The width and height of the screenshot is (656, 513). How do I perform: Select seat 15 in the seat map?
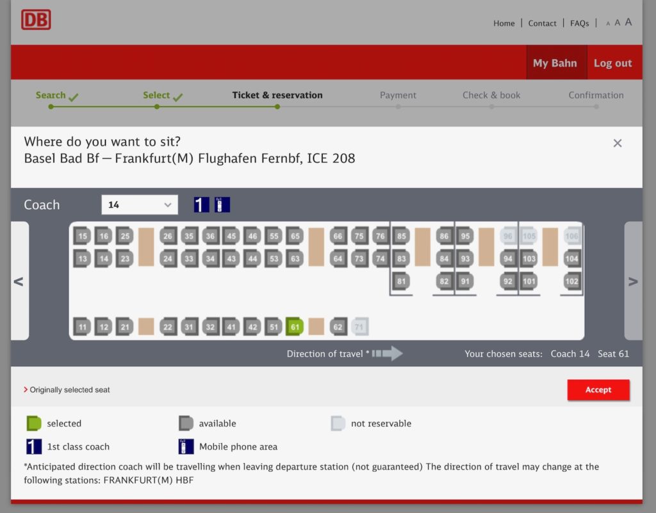[82, 236]
